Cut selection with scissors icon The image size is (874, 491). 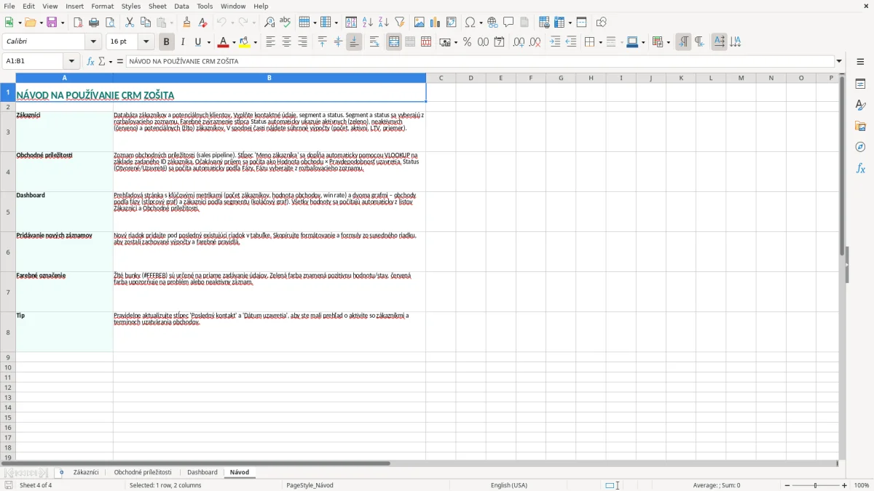click(130, 23)
